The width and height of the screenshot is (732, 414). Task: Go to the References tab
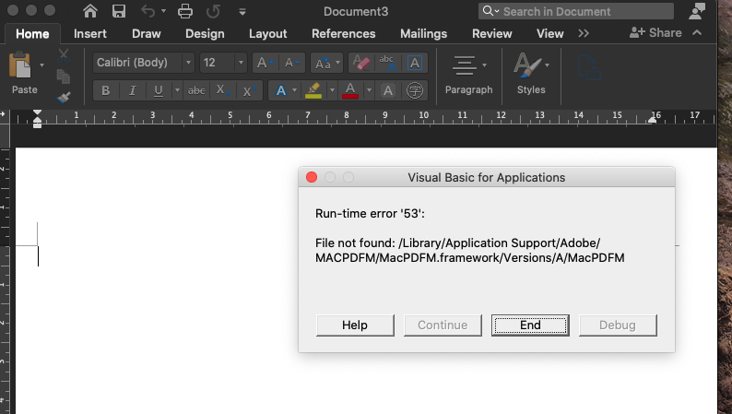click(344, 33)
